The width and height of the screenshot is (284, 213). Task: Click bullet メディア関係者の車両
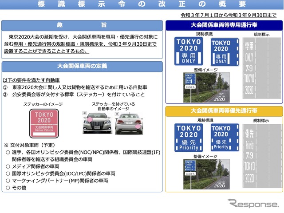click(x=32, y=166)
